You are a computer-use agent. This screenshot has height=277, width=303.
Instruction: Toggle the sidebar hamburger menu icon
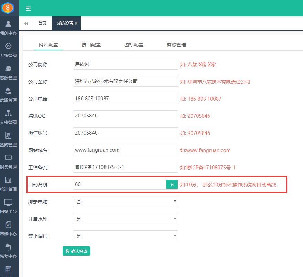coord(28,9)
